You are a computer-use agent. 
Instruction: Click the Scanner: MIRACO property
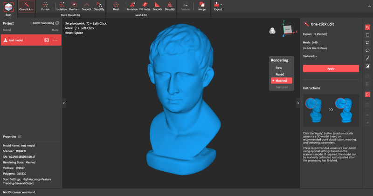click(x=14, y=151)
